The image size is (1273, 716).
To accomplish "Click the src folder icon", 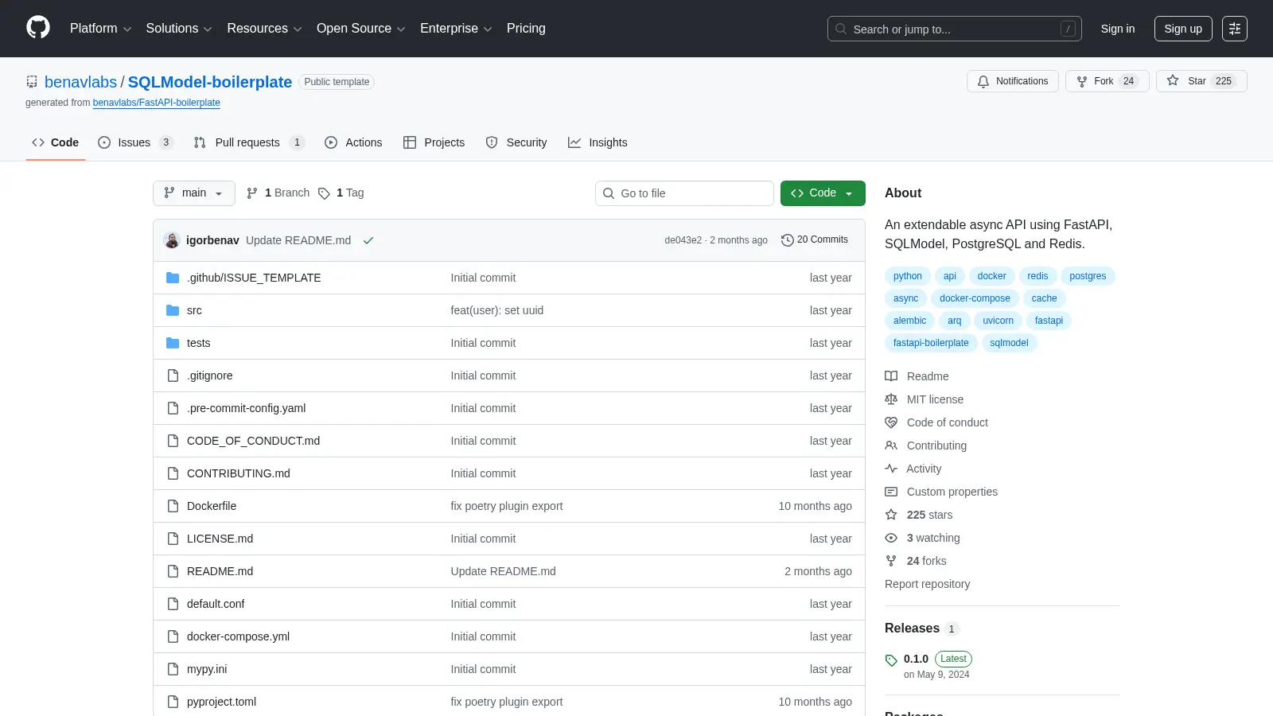I will click(173, 310).
